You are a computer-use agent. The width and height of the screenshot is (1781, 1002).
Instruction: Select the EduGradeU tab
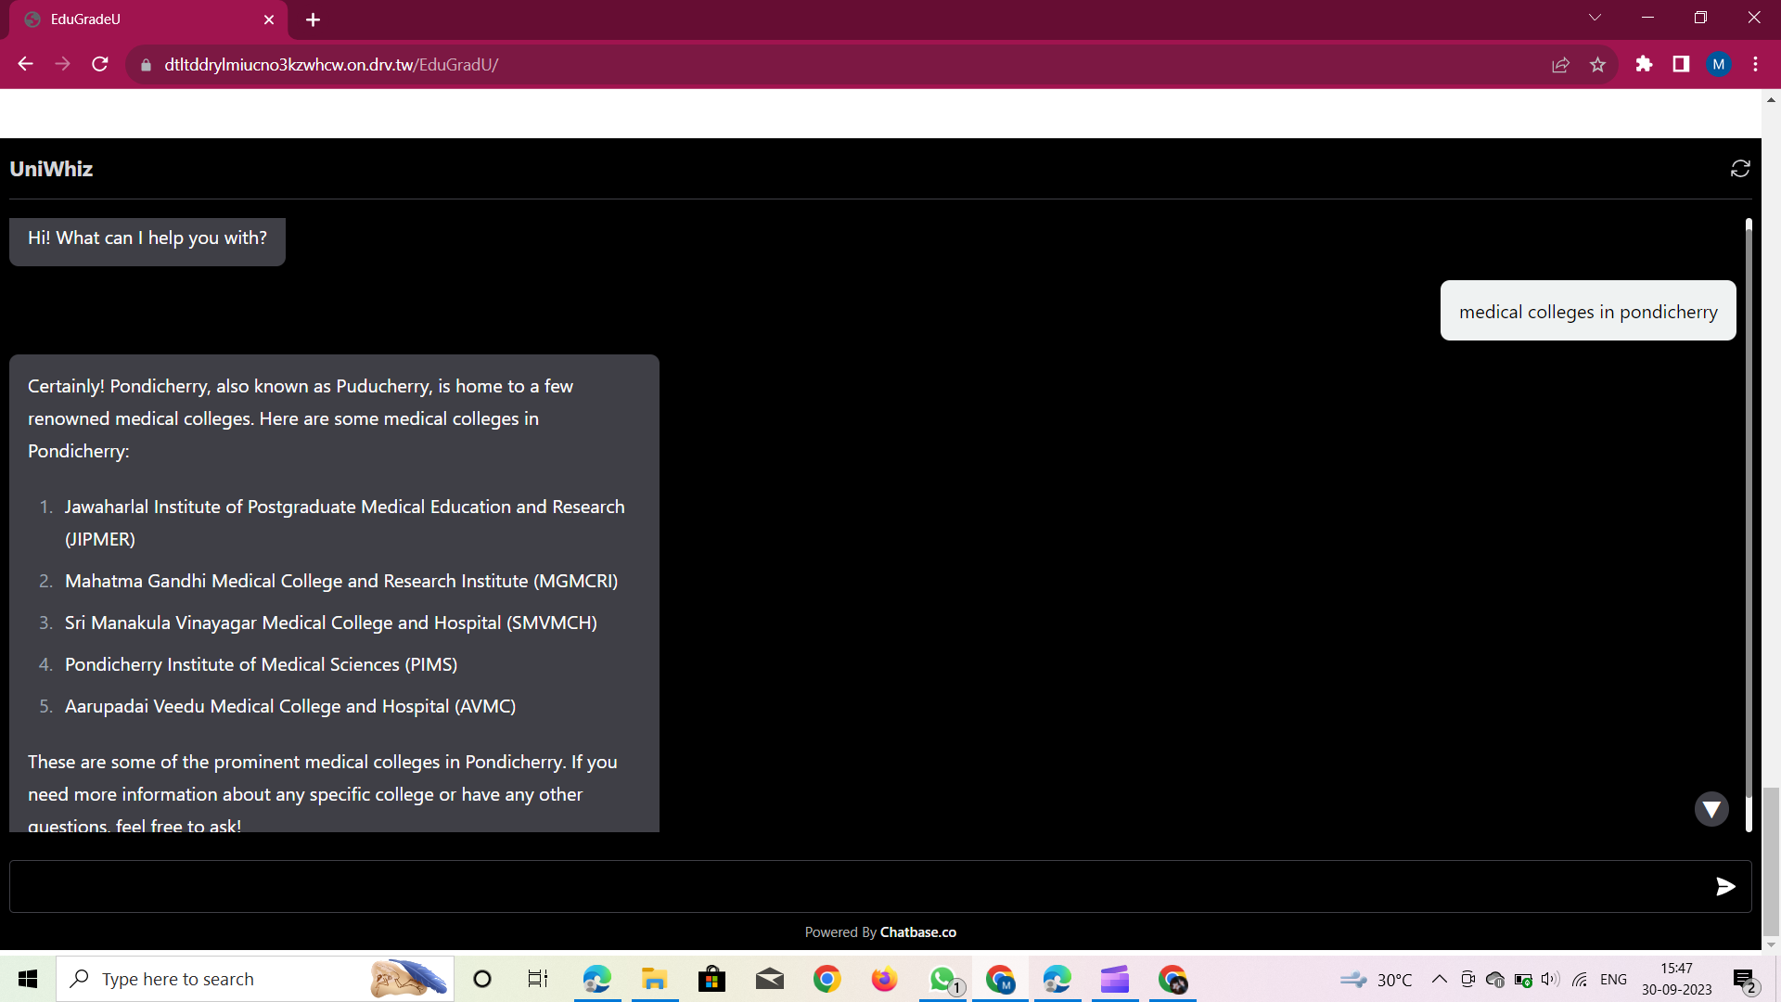point(139,19)
